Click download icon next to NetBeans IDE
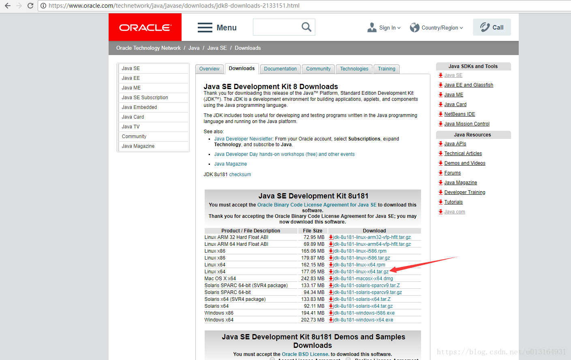 point(441,114)
